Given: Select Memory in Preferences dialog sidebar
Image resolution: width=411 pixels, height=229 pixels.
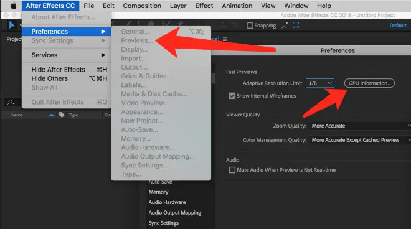Looking at the screenshot, I should click(x=158, y=192).
